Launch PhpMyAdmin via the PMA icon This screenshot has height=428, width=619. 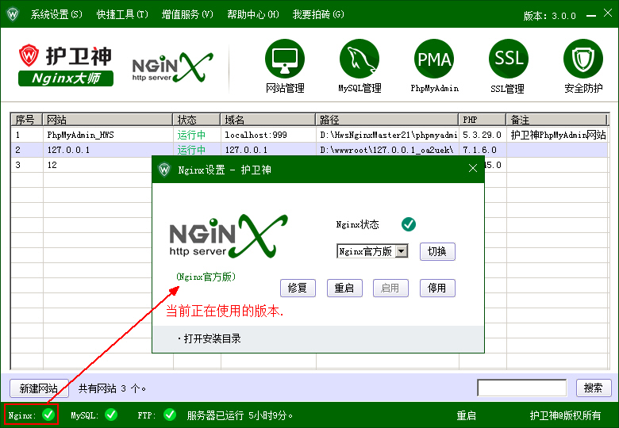tap(434, 59)
